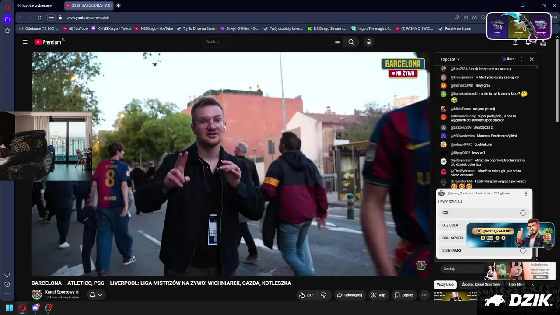Mute the BARCELONA tab via speaker icon
The image size is (560, 315).
73,5
